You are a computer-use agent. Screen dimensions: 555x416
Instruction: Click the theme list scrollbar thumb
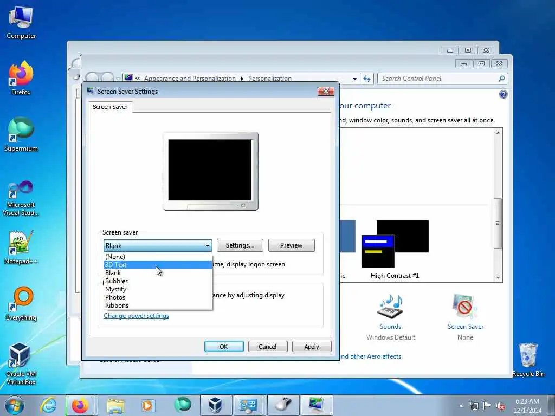pos(498,223)
